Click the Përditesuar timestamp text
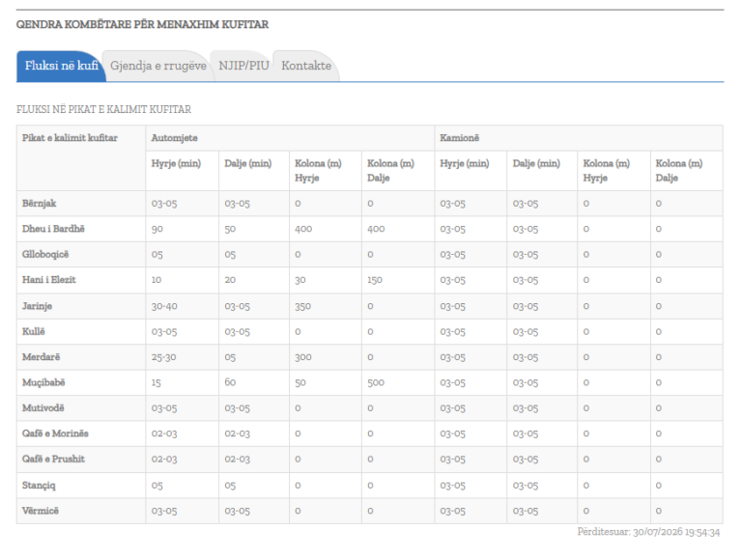 coord(649,532)
